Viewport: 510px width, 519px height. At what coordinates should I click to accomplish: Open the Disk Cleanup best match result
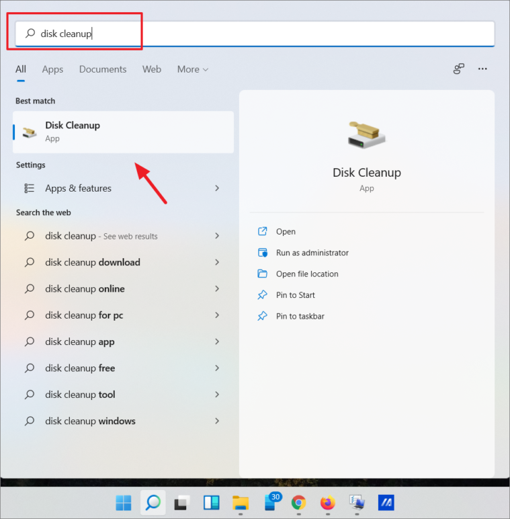(x=123, y=132)
